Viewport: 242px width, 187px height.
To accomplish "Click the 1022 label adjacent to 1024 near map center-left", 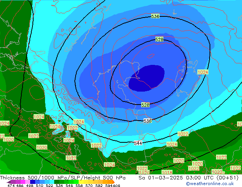I will click(x=72, y=128).
